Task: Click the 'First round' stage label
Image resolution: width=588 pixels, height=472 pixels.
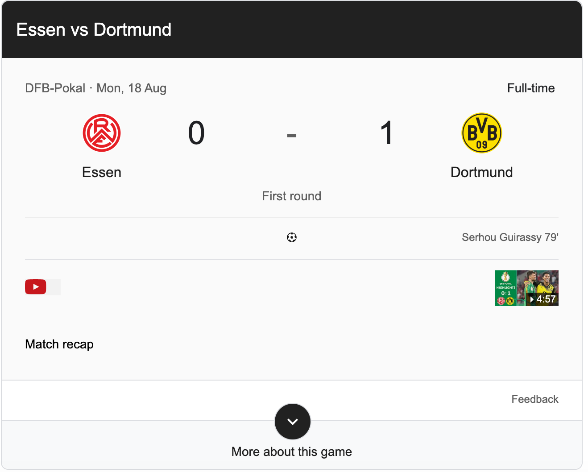Action: click(291, 196)
